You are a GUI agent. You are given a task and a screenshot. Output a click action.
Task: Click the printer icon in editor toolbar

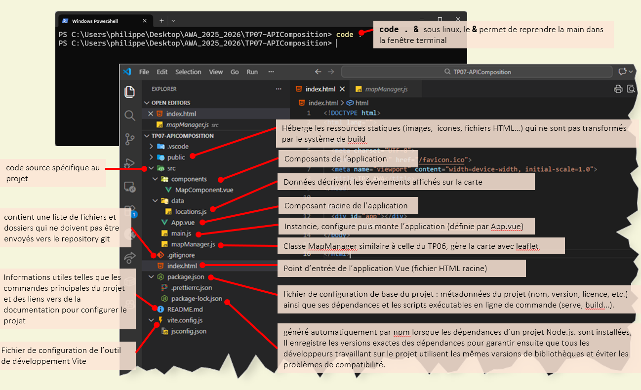coord(618,89)
